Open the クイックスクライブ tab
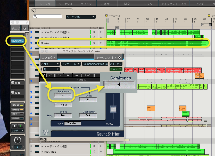The image size is (215, 156). pos(173,4)
